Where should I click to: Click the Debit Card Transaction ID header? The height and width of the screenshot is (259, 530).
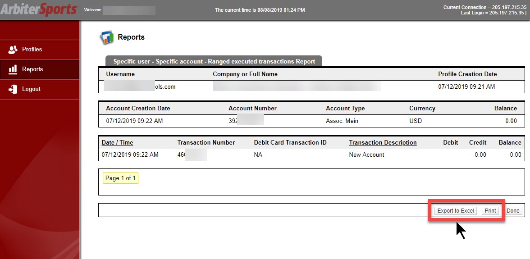coord(290,142)
